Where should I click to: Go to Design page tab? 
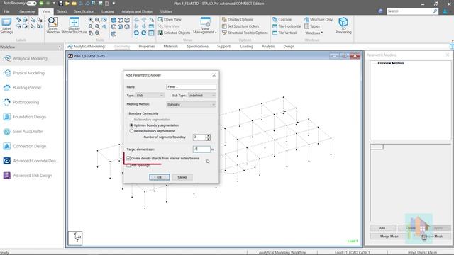coord(289,47)
